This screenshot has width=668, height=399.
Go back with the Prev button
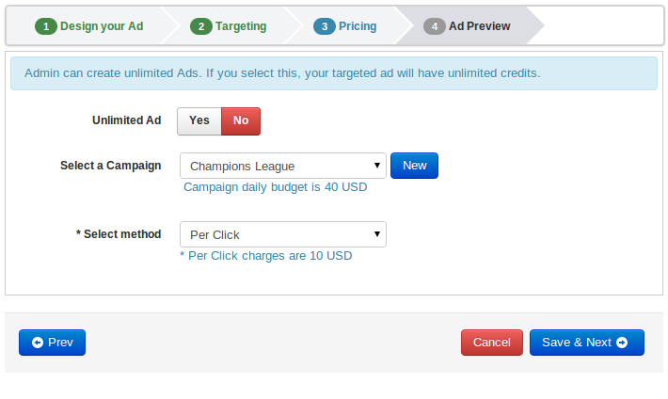click(x=52, y=343)
